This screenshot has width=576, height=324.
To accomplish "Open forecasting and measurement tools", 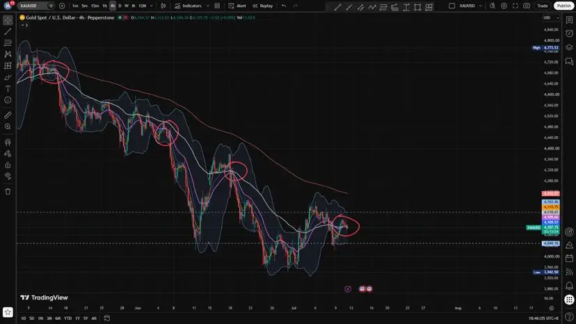I will (x=8, y=66).
